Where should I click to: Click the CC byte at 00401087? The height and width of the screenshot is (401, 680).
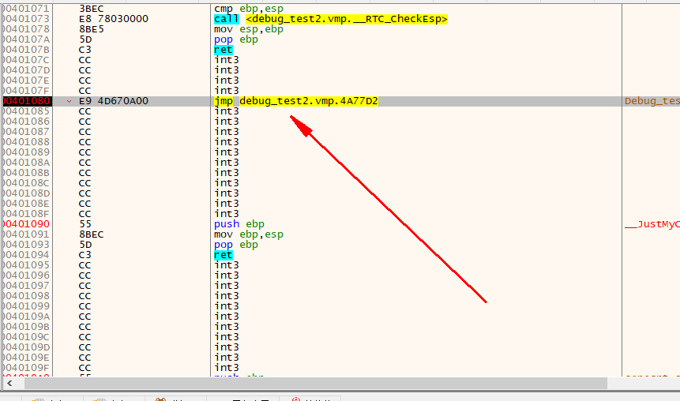pos(85,132)
